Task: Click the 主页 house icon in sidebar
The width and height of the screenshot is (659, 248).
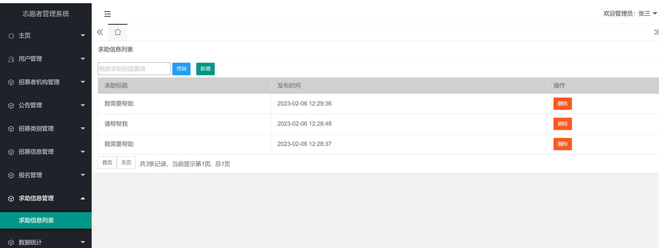Action: [11, 36]
